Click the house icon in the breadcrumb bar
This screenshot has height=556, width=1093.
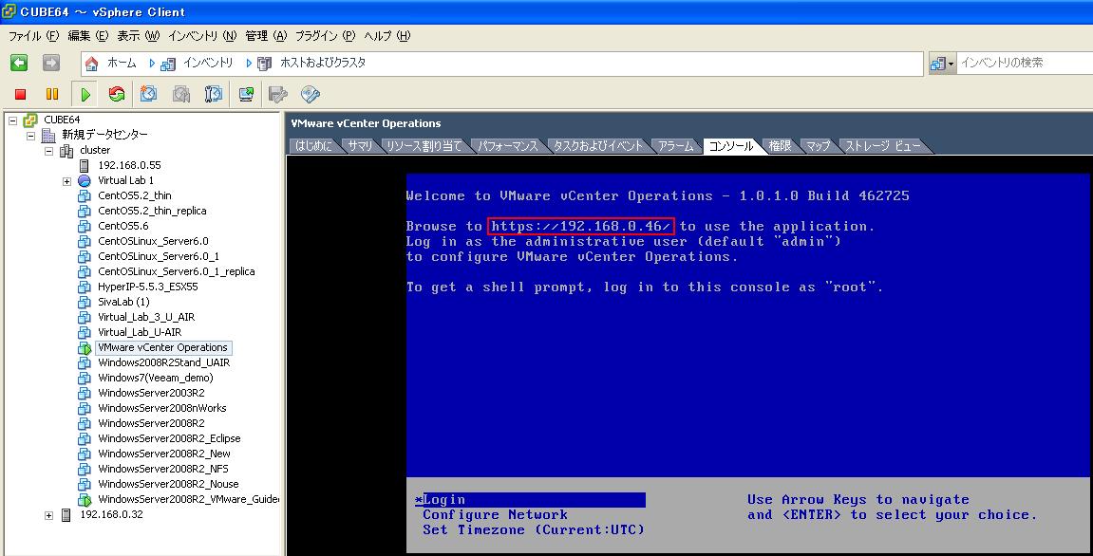pos(91,64)
